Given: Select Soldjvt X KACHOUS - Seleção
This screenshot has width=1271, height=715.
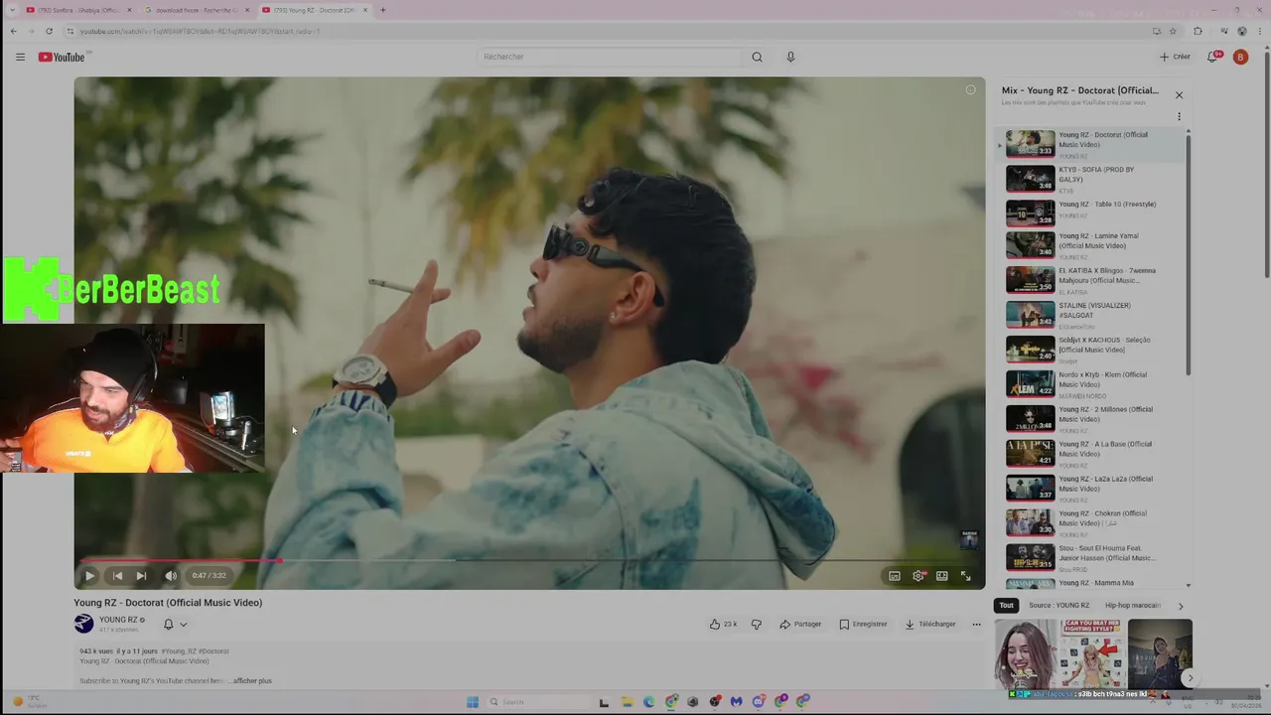Looking at the screenshot, I should 1091,350.
